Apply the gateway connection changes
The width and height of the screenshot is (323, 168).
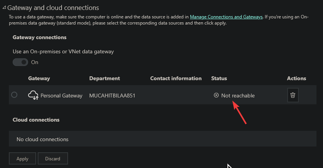coord(22,158)
